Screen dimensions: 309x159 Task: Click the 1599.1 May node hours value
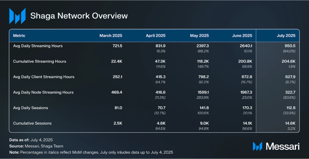[203, 92]
